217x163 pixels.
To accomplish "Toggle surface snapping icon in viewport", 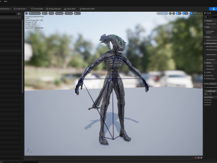I will coord(174,14).
